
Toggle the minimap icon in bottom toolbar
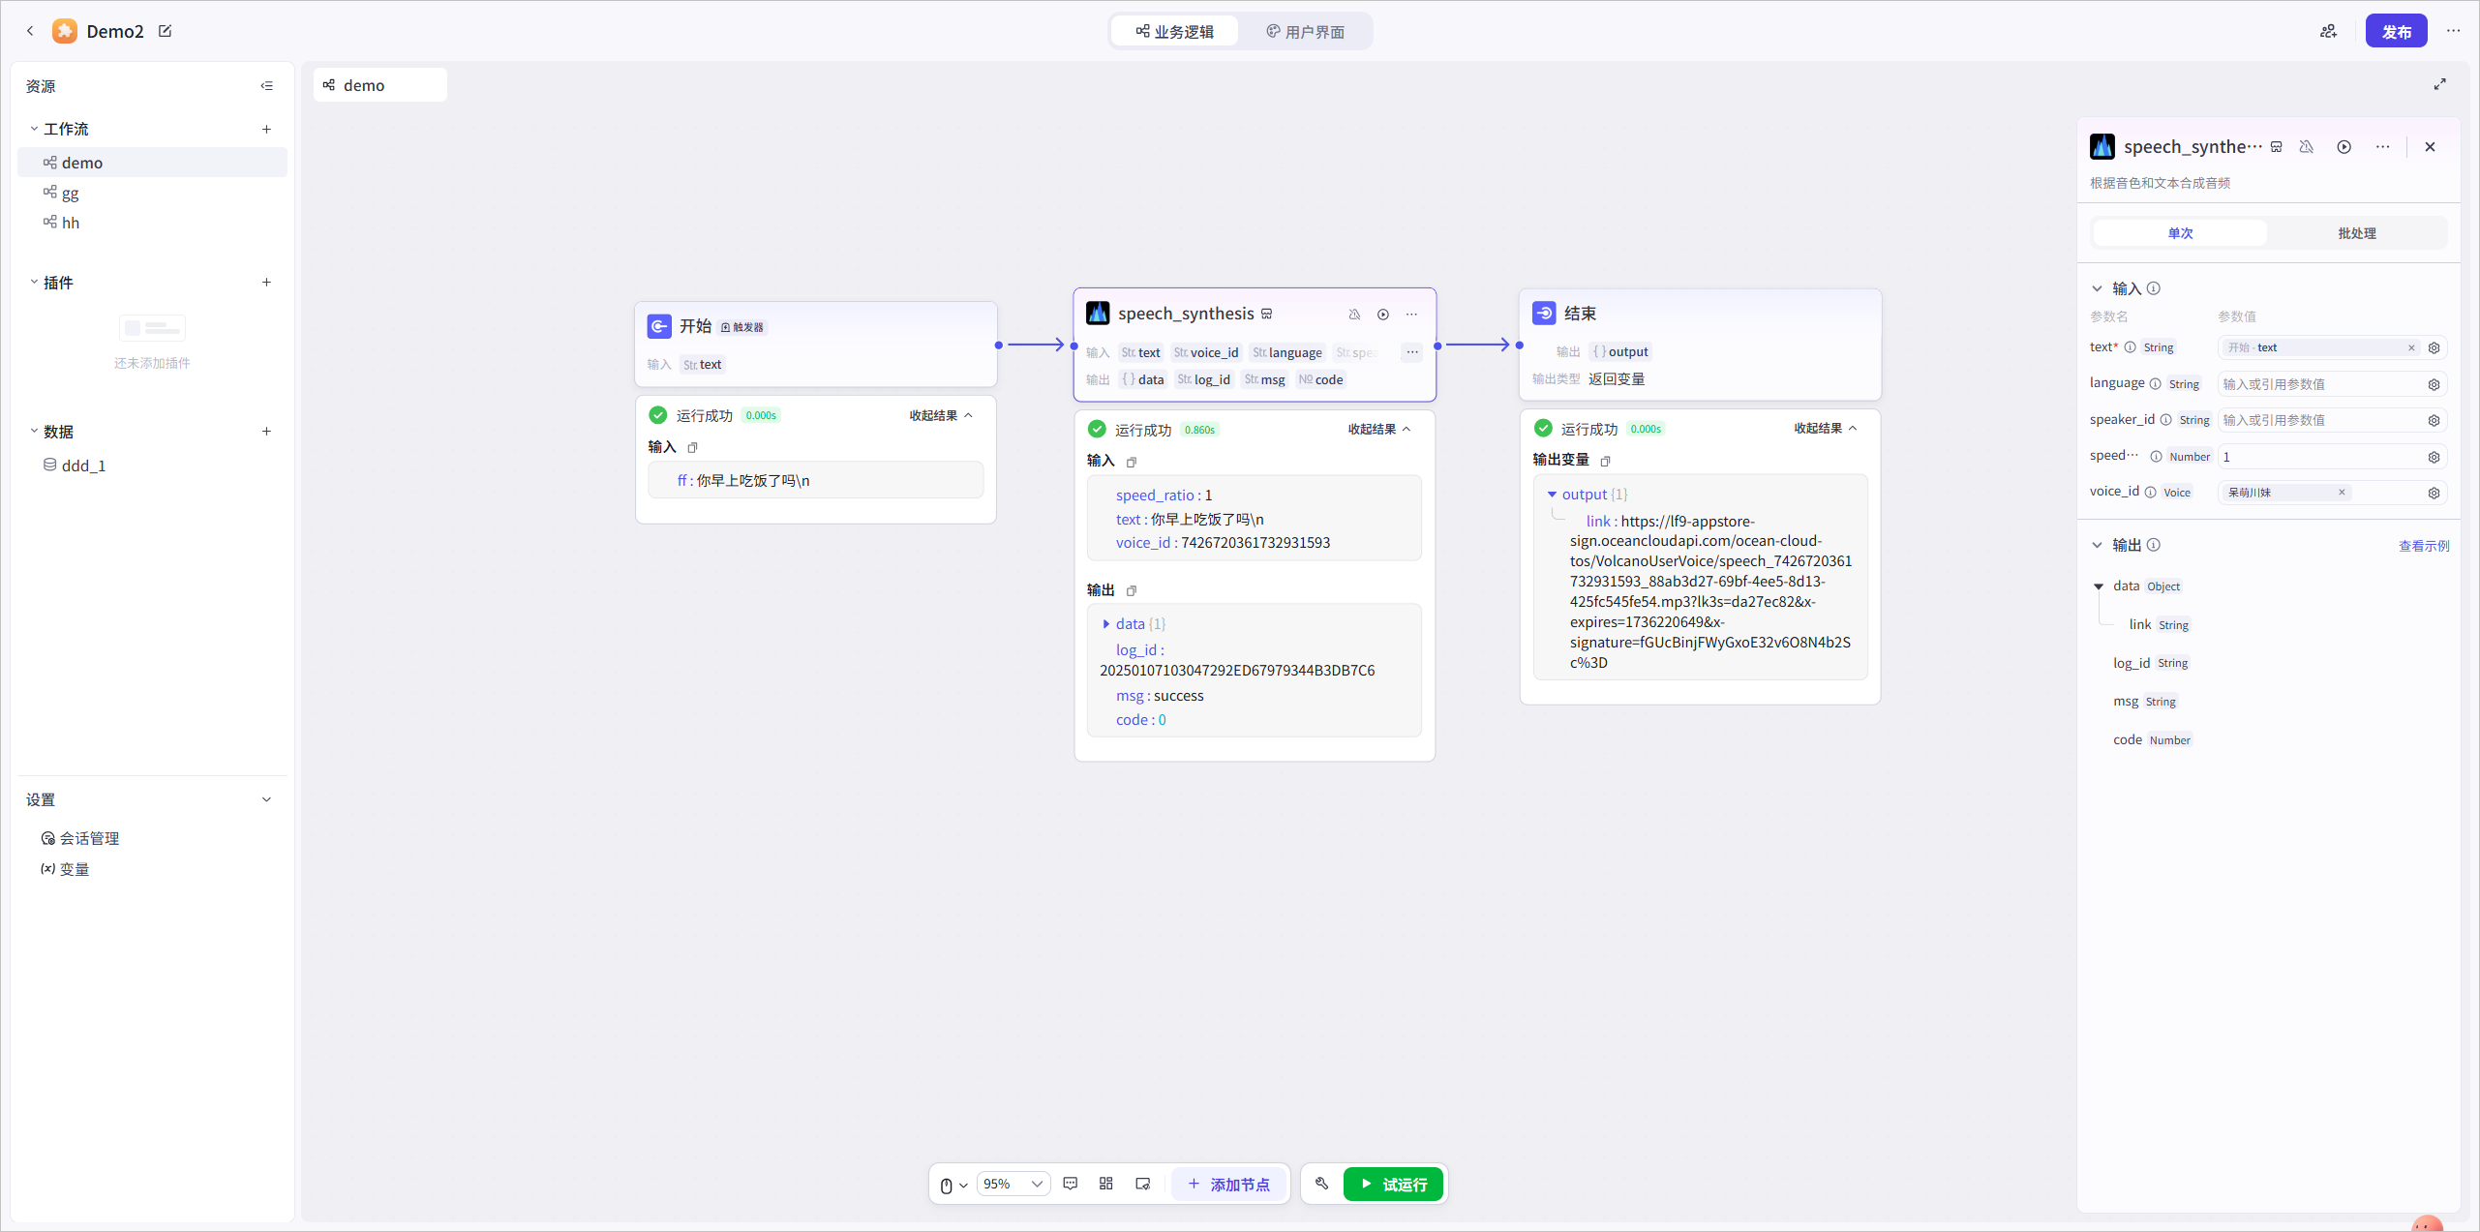pos(1143,1184)
